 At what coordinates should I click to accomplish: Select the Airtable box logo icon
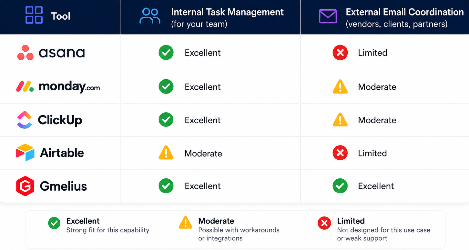tap(25, 153)
